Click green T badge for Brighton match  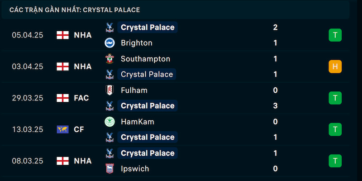pyautogui.click(x=335, y=35)
